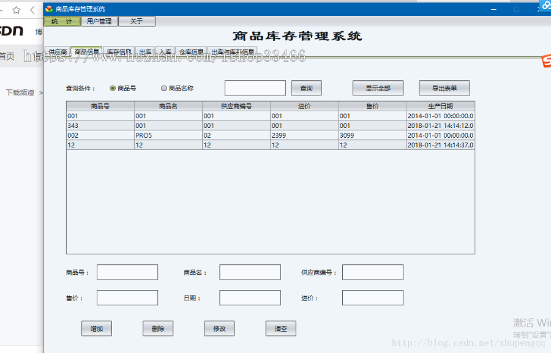
Task: Click the search input field next to 查询
Action: click(255, 87)
